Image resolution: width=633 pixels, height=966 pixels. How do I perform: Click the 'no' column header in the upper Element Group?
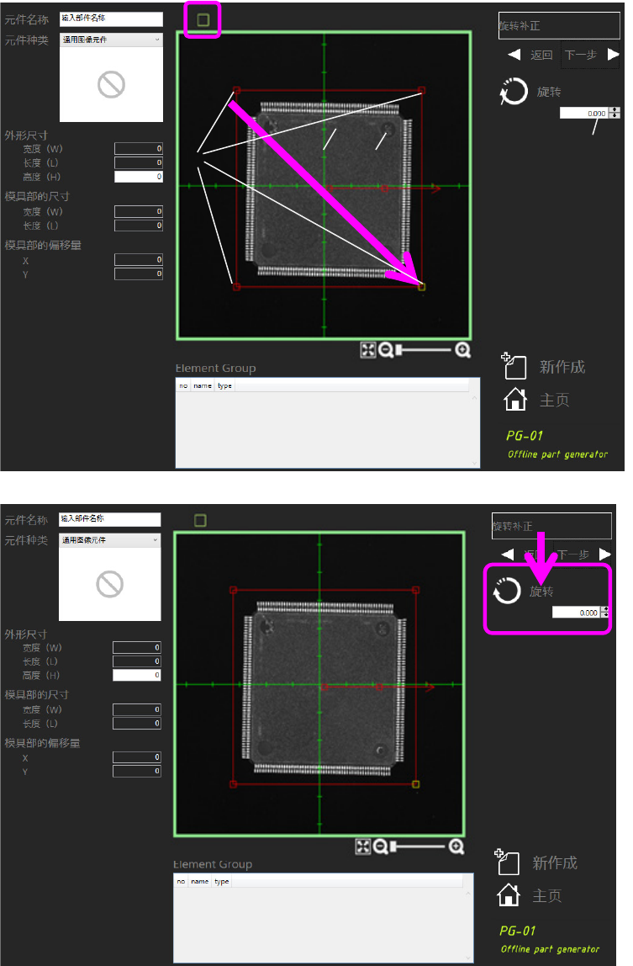tap(183, 385)
